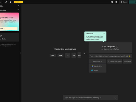Screen dimensions: 136x102
Task: Open the settings gear icon
Action: 116,2
